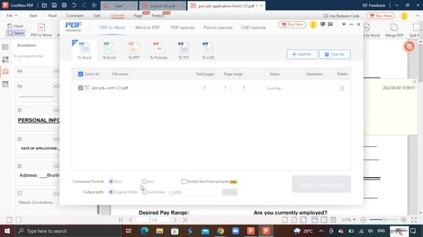Click the Clear list button
The width and height of the screenshot is (423, 237).
[x=335, y=54]
